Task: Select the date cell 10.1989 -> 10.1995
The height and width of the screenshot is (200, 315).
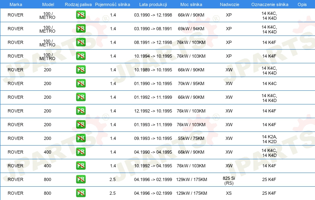Action: [153, 70]
